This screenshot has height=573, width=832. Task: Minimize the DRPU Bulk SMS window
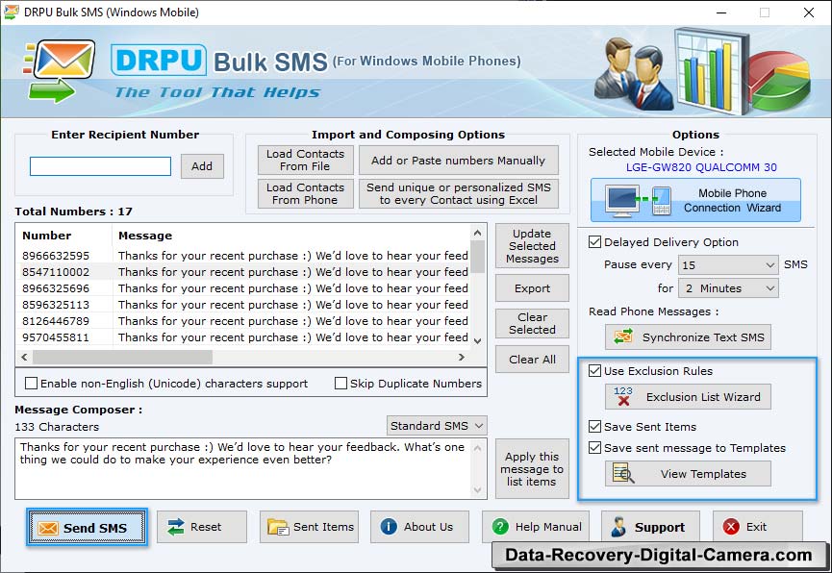[721, 12]
